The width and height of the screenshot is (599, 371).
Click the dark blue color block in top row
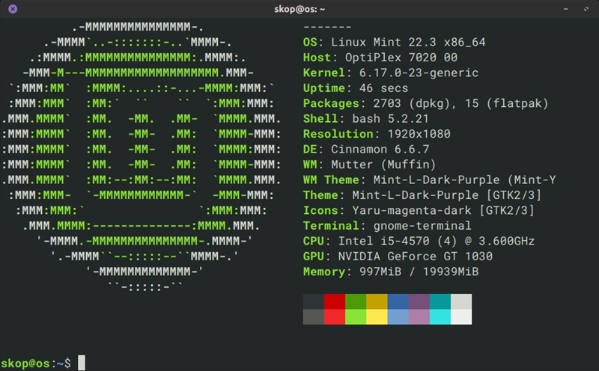398,301
